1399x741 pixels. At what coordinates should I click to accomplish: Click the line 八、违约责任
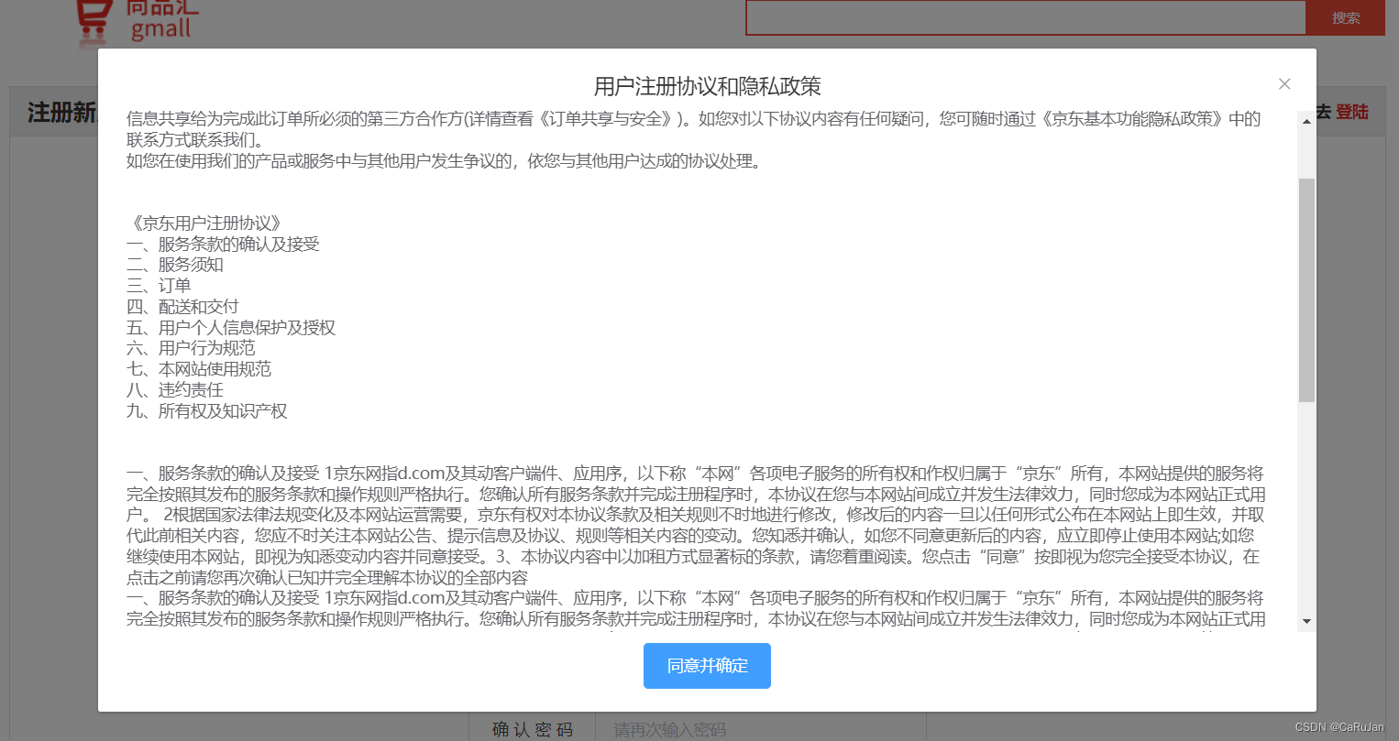175,390
